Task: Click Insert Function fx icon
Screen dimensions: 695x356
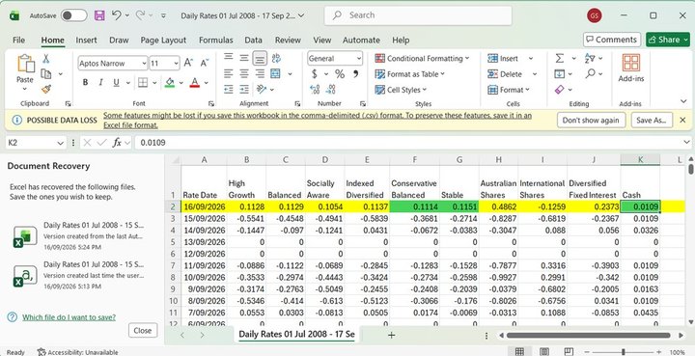Action: coord(117,143)
